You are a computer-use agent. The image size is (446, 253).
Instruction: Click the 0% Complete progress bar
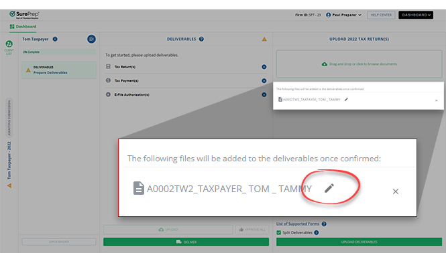[59, 52]
